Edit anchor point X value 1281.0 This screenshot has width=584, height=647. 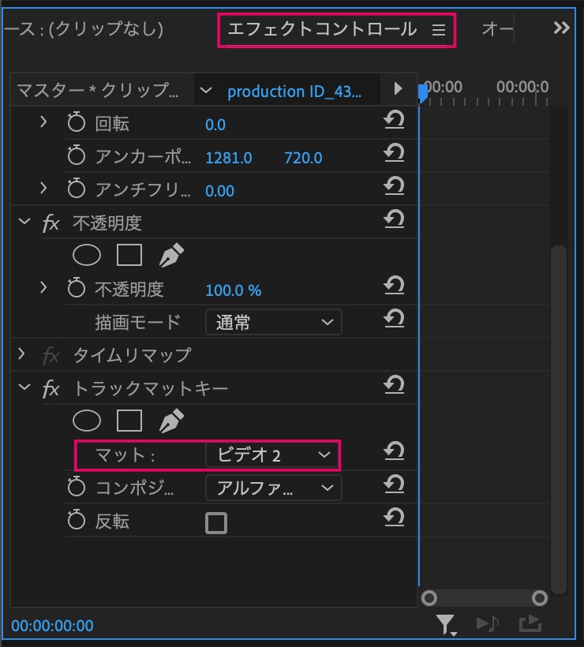tap(229, 158)
